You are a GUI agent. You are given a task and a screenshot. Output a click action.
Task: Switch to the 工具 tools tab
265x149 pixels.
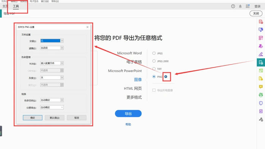coord(16,6)
